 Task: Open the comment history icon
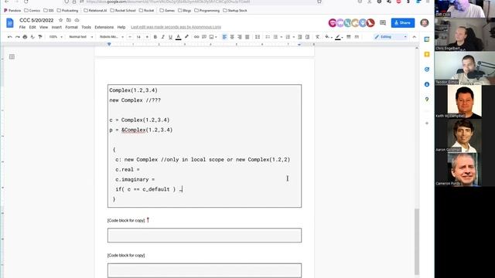pyautogui.click(x=383, y=22)
